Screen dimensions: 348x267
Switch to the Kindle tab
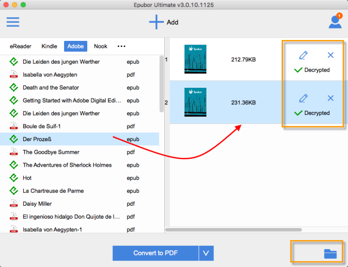point(49,46)
